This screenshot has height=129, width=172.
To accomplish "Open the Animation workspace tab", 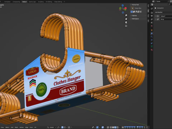I will coord(7,2).
